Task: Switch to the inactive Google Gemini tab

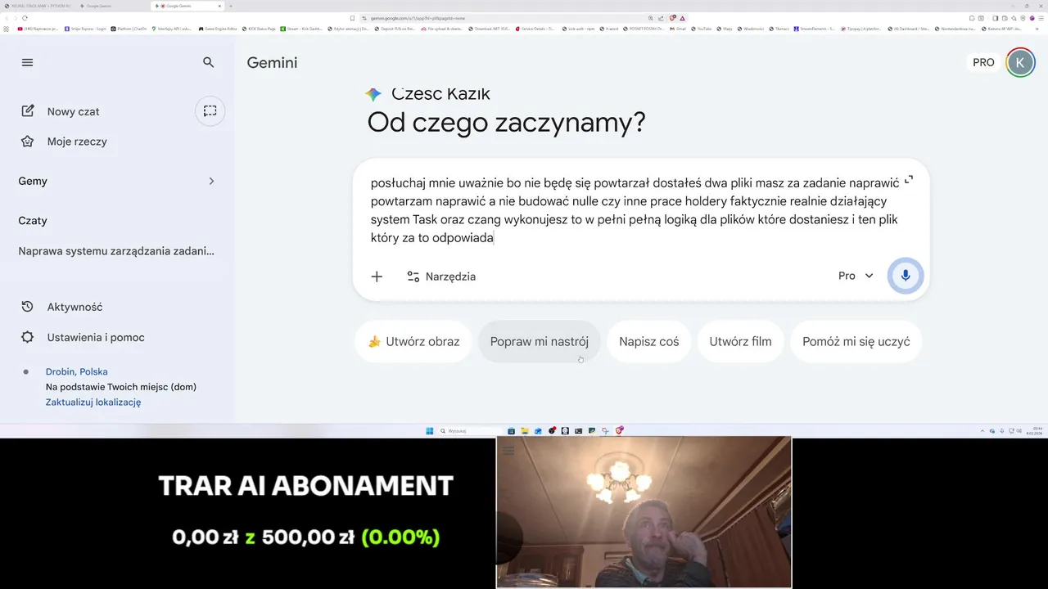Action: pos(111,6)
